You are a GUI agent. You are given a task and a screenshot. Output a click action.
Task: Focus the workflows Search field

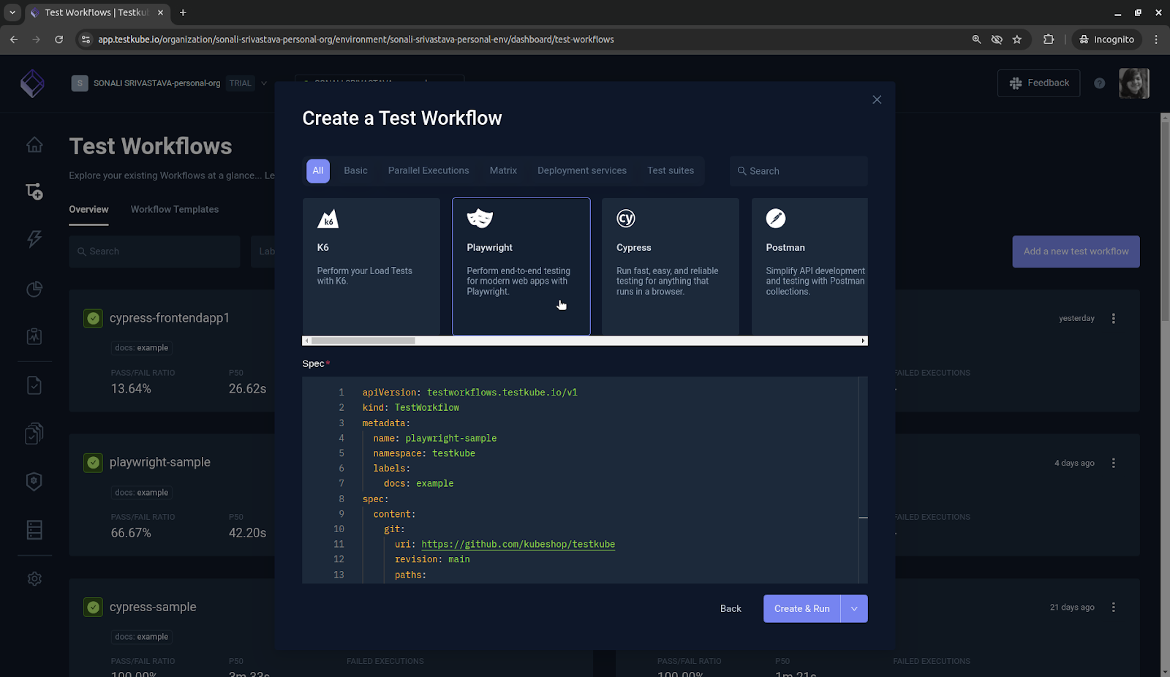(x=154, y=251)
